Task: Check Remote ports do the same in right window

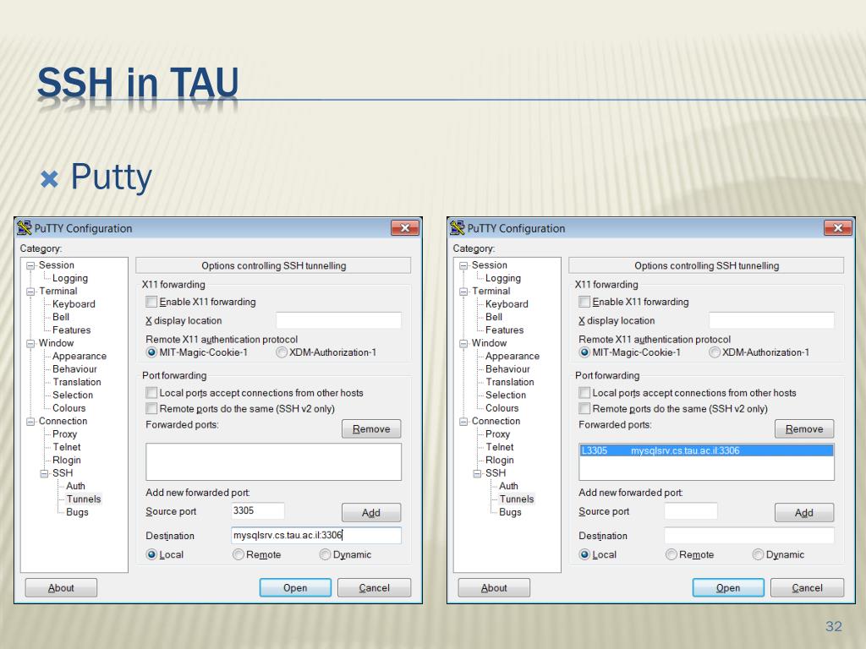Action: pos(584,408)
